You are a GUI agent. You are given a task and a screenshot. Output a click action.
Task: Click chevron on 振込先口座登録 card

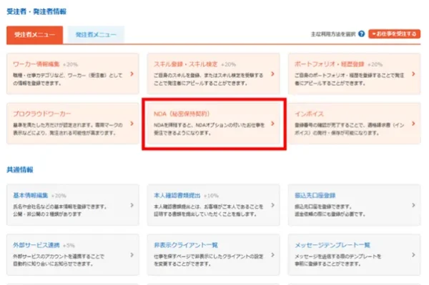click(413, 205)
